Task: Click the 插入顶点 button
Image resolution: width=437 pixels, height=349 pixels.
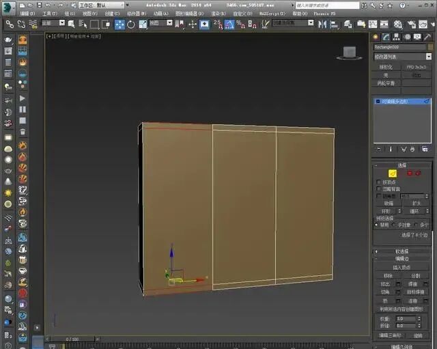Action: point(401,267)
